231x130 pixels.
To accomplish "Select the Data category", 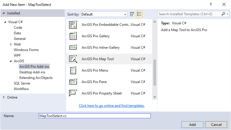I will coord(17,33).
